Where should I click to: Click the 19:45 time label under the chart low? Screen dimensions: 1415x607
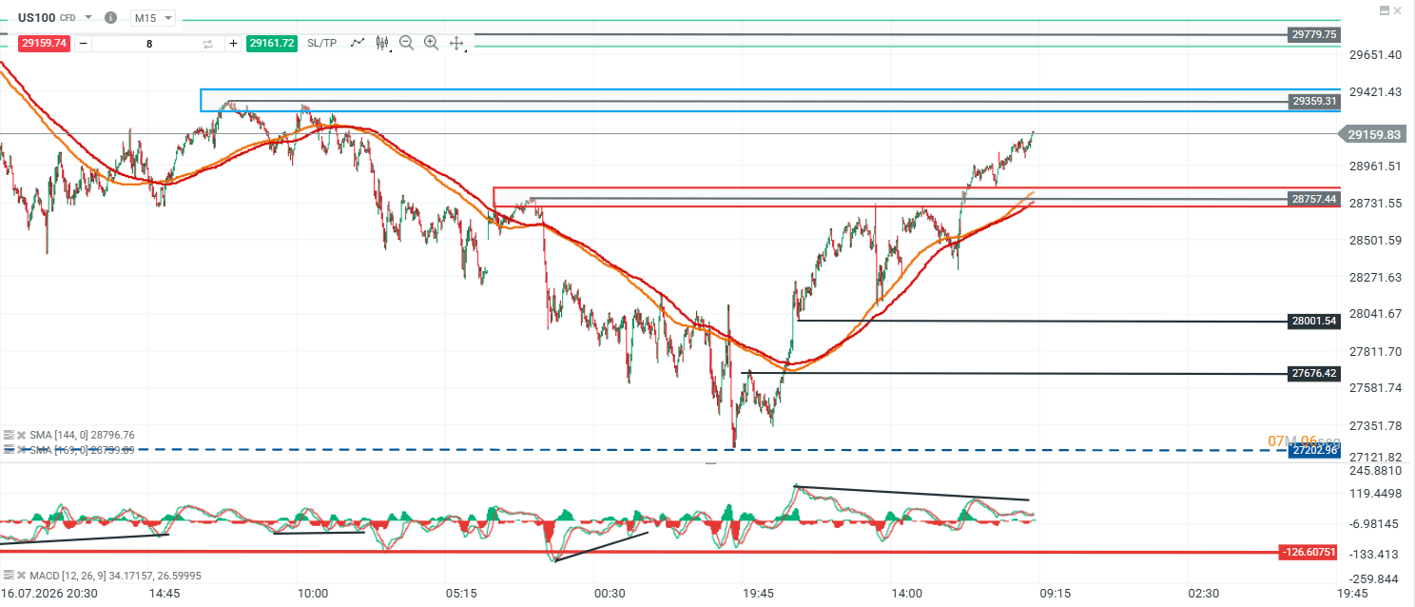(758, 594)
